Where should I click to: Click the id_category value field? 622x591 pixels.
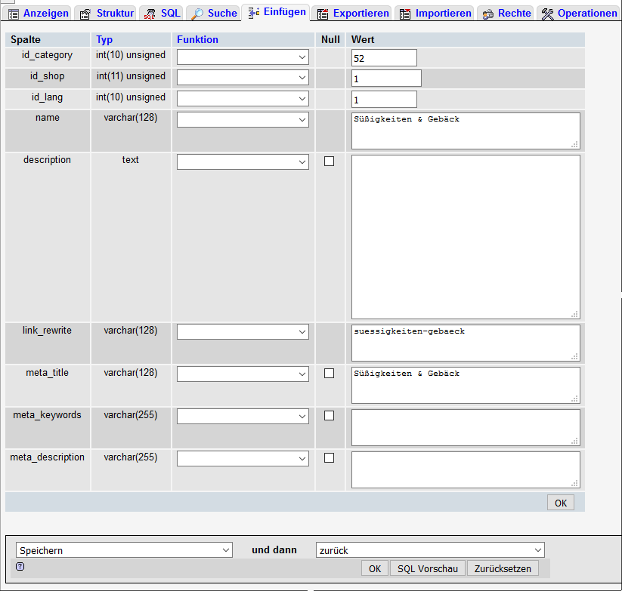coord(384,58)
